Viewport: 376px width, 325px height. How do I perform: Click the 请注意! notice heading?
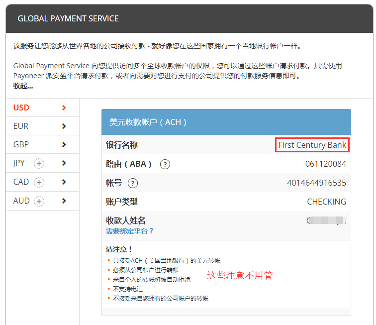[x=119, y=250]
